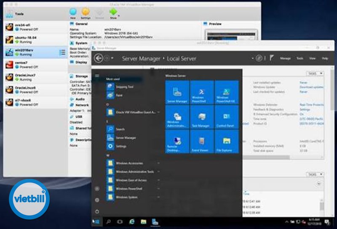The image size is (337, 229).
Task: Select the OracleLinux7 virtual machine
Action: 36,77
